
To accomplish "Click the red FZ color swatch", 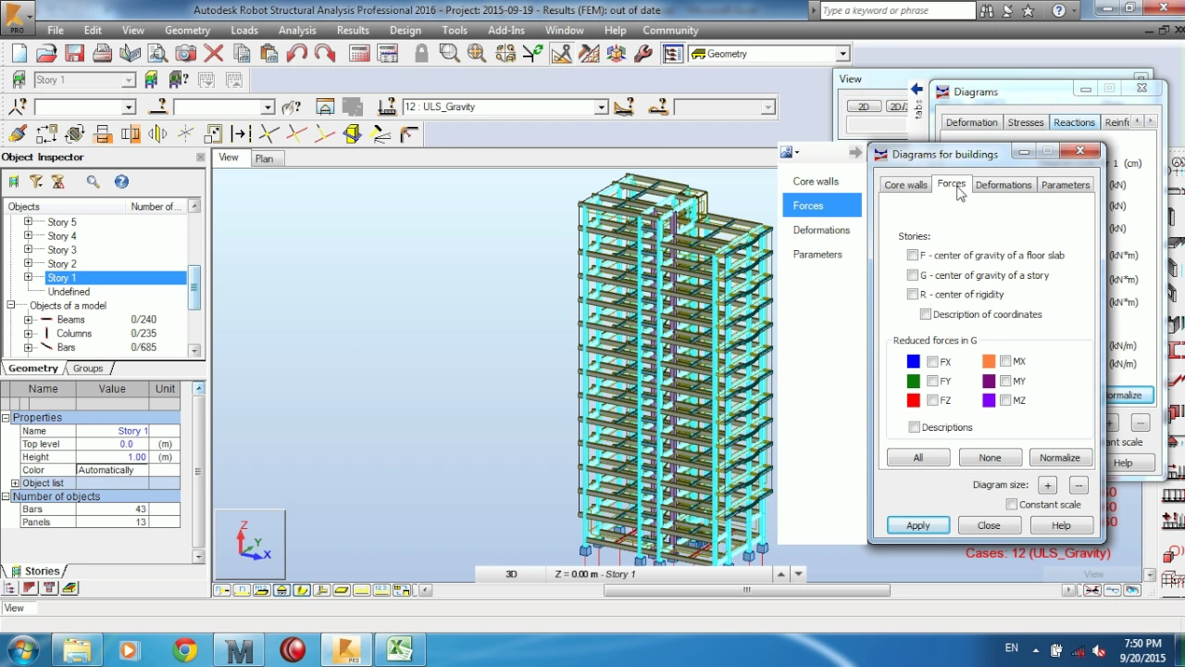I will point(913,400).
